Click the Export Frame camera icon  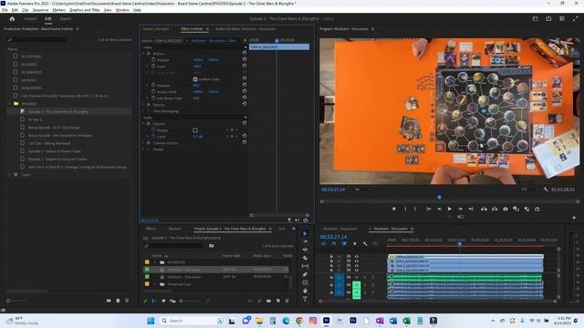(506, 209)
